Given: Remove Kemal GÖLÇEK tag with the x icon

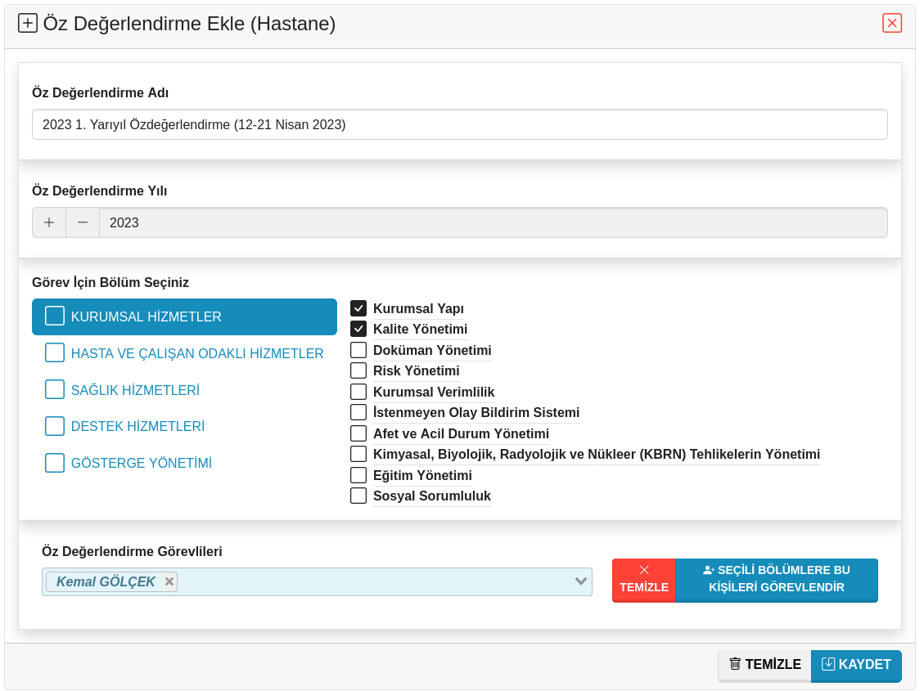Looking at the screenshot, I should (169, 581).
